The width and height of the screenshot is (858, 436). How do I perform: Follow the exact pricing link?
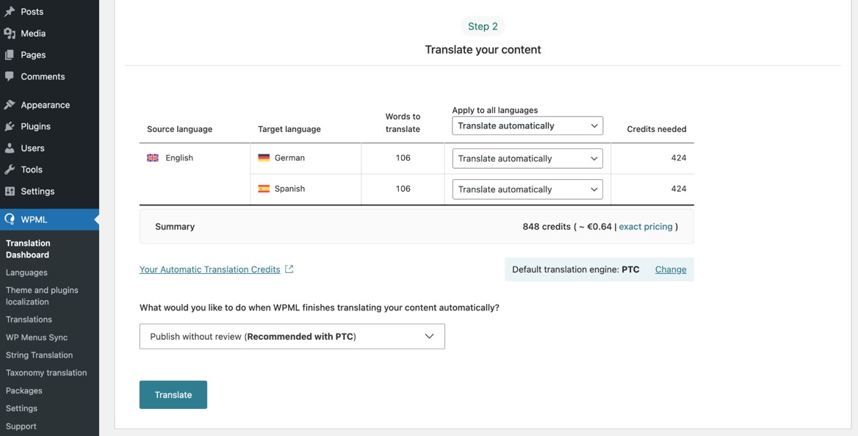[646, 227]
